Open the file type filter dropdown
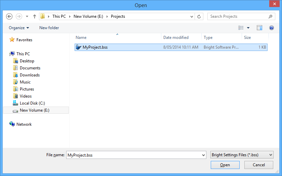Image resolution: width=282 pixels, height=176 pixels. pos(242,155)
